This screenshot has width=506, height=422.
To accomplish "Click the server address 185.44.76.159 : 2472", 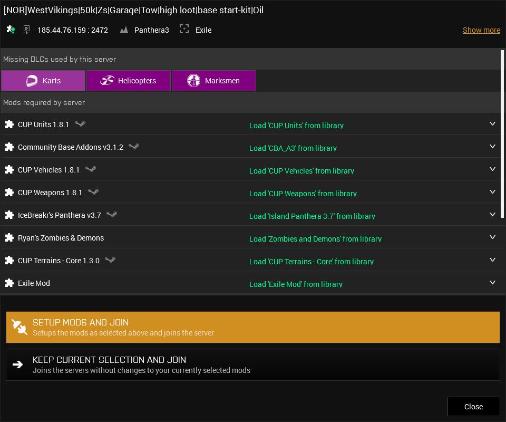I will click(73, 30).
